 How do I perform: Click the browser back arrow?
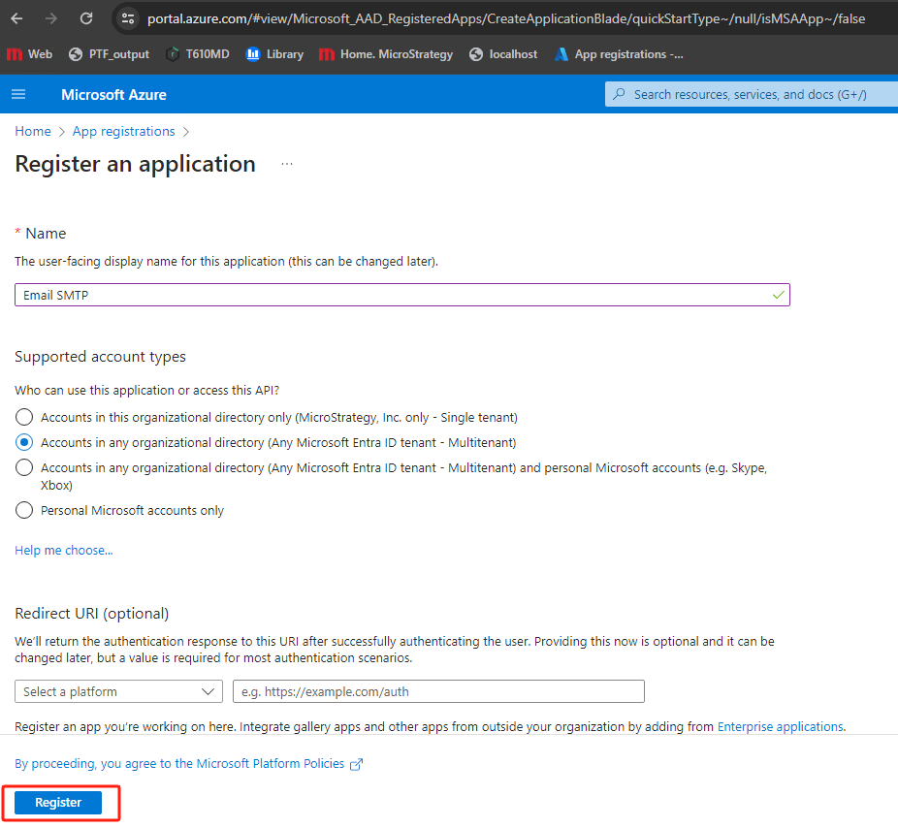[x=17, y=18]
